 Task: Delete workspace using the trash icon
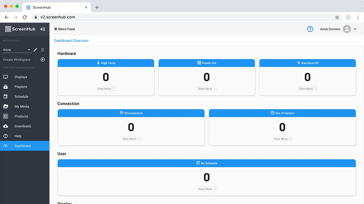pos(43,50)
